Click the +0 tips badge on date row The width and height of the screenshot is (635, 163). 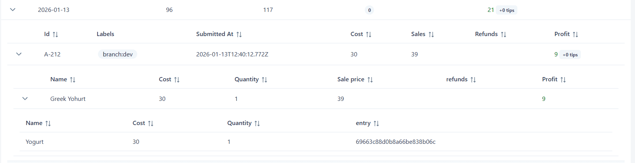pyautogui.click(x=507, y=10)
